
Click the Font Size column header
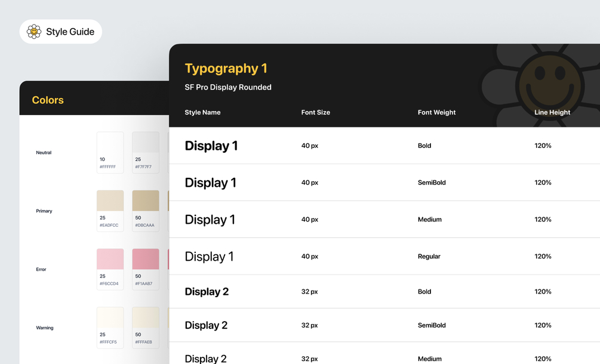pyautogui.click(x=316, y=112)
